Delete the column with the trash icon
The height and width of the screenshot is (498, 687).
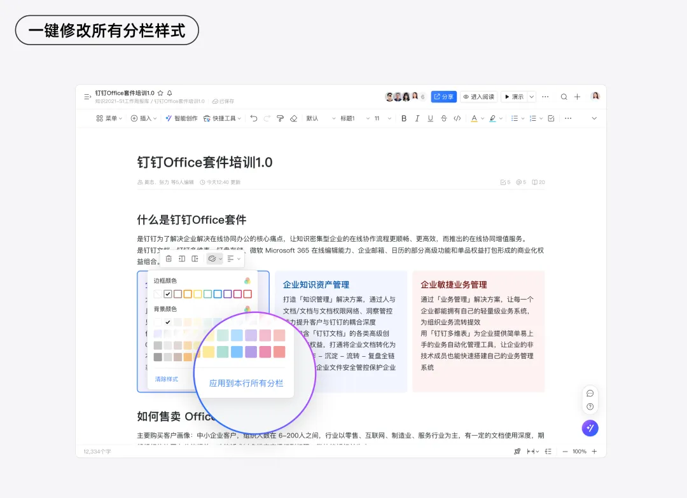click(169, 259)
